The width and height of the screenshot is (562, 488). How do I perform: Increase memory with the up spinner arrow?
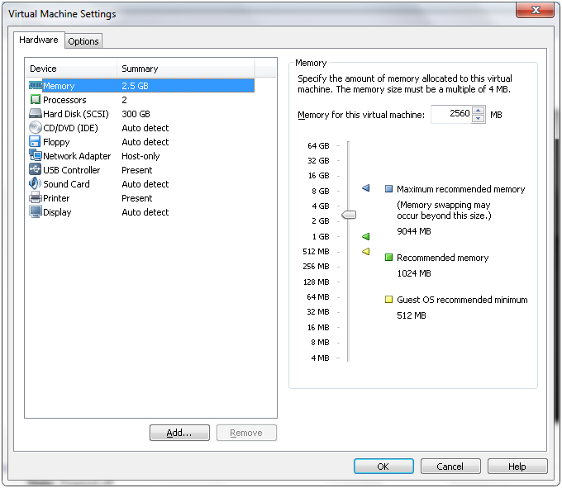coord(479,110)
